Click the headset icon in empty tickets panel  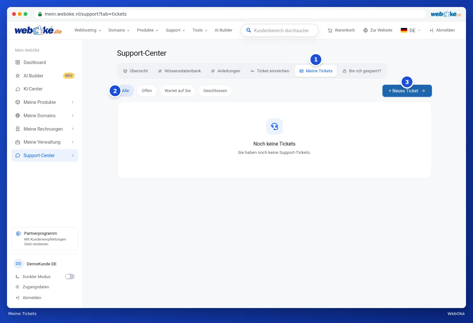coord(274,126)
